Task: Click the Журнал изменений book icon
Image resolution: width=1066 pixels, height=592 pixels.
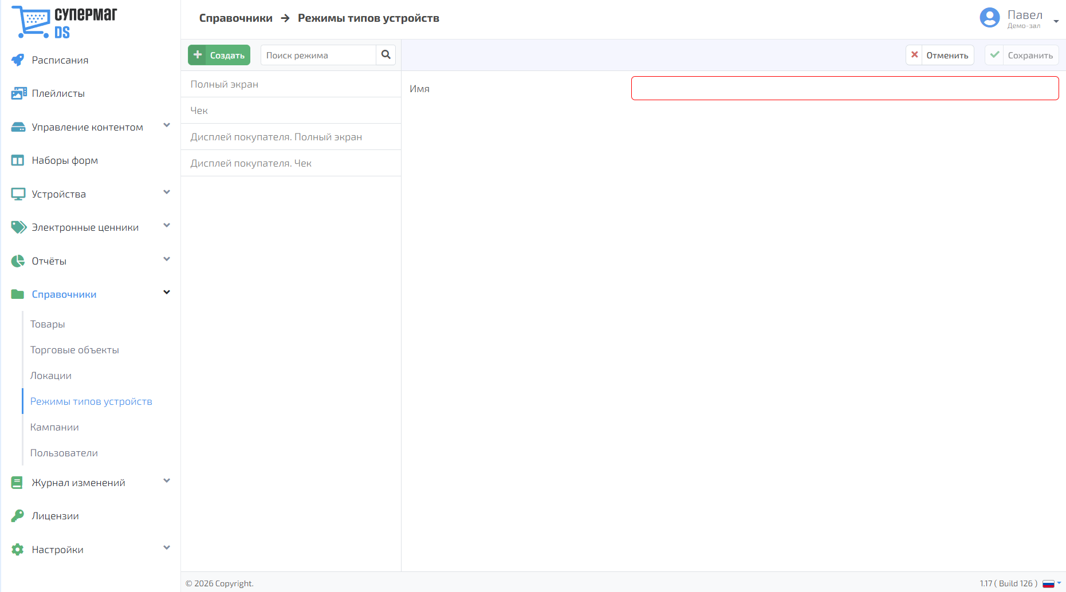Action: [x=17, y=483]
